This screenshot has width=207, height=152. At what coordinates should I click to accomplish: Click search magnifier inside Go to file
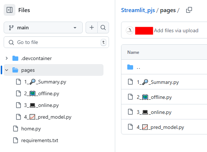[11, 42]
